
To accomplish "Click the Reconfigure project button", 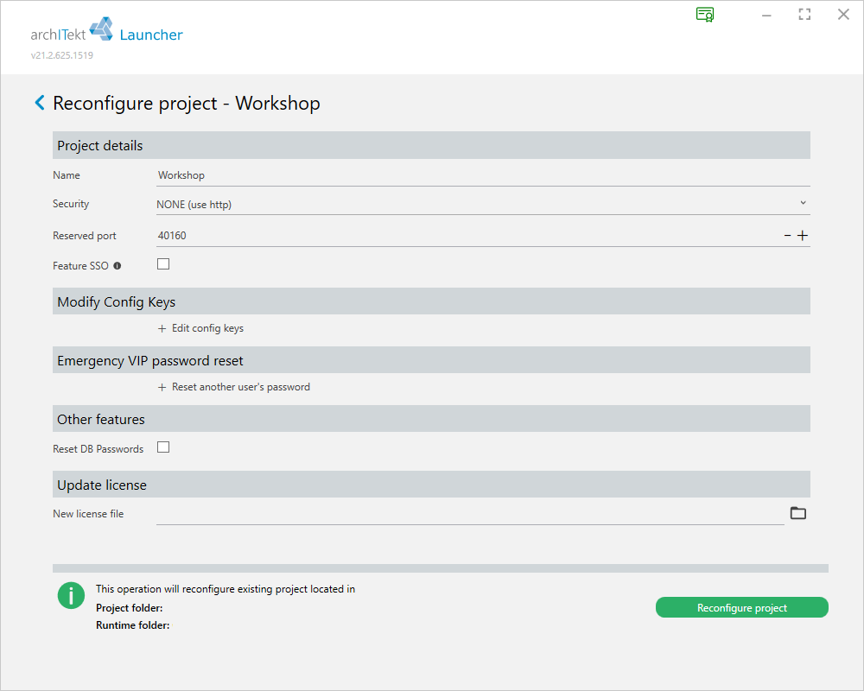I will [741, 607].
